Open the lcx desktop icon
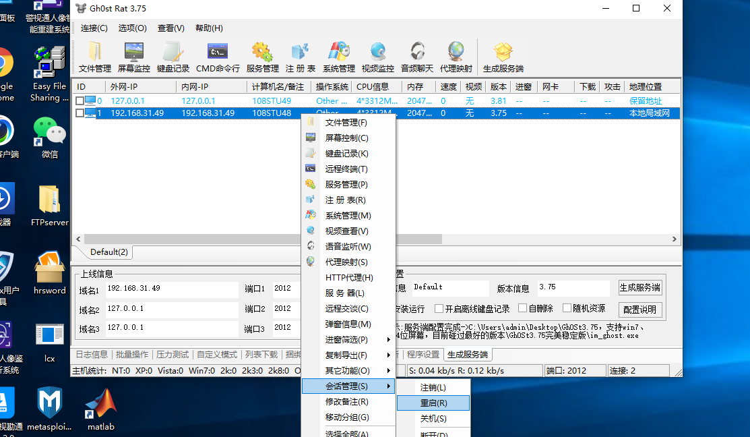The image size is (750, 437). pos(49,343)
